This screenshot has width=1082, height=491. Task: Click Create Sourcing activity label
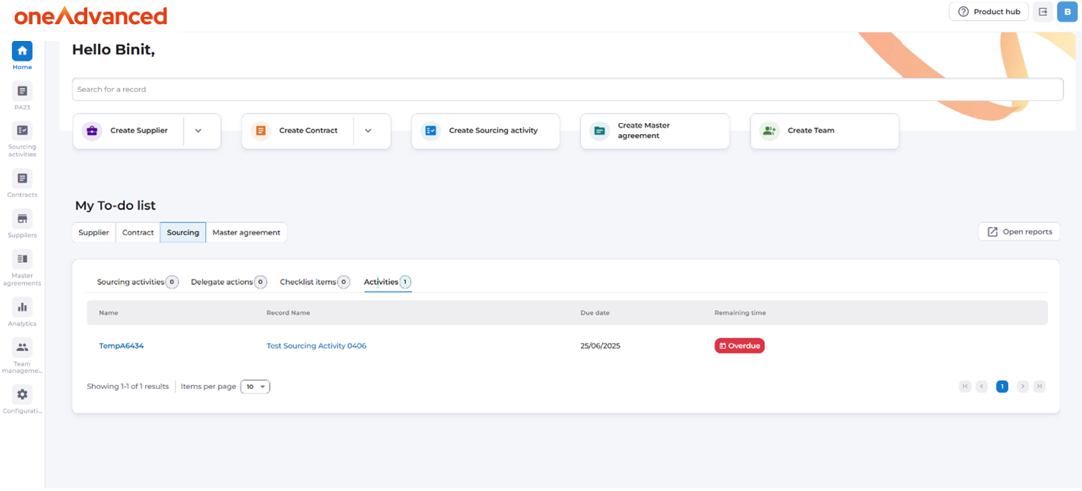pyautogui.click(x=493, y=131)
